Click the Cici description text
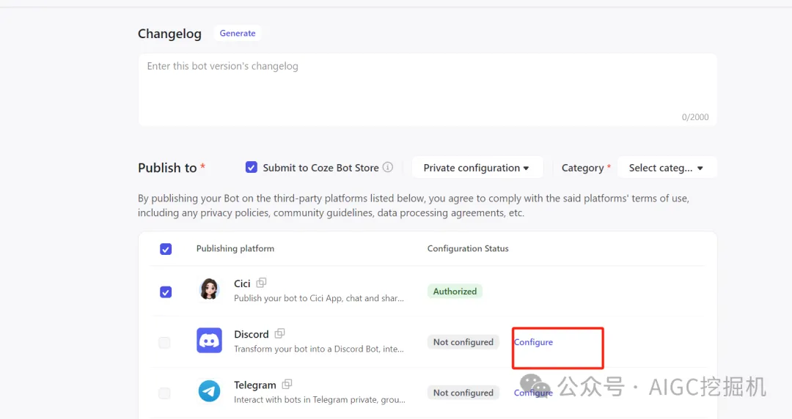 319,298
